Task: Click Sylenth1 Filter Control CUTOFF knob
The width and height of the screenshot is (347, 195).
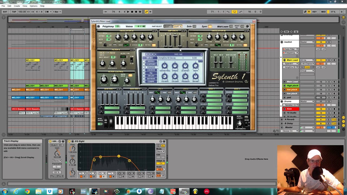Action: 104,79
